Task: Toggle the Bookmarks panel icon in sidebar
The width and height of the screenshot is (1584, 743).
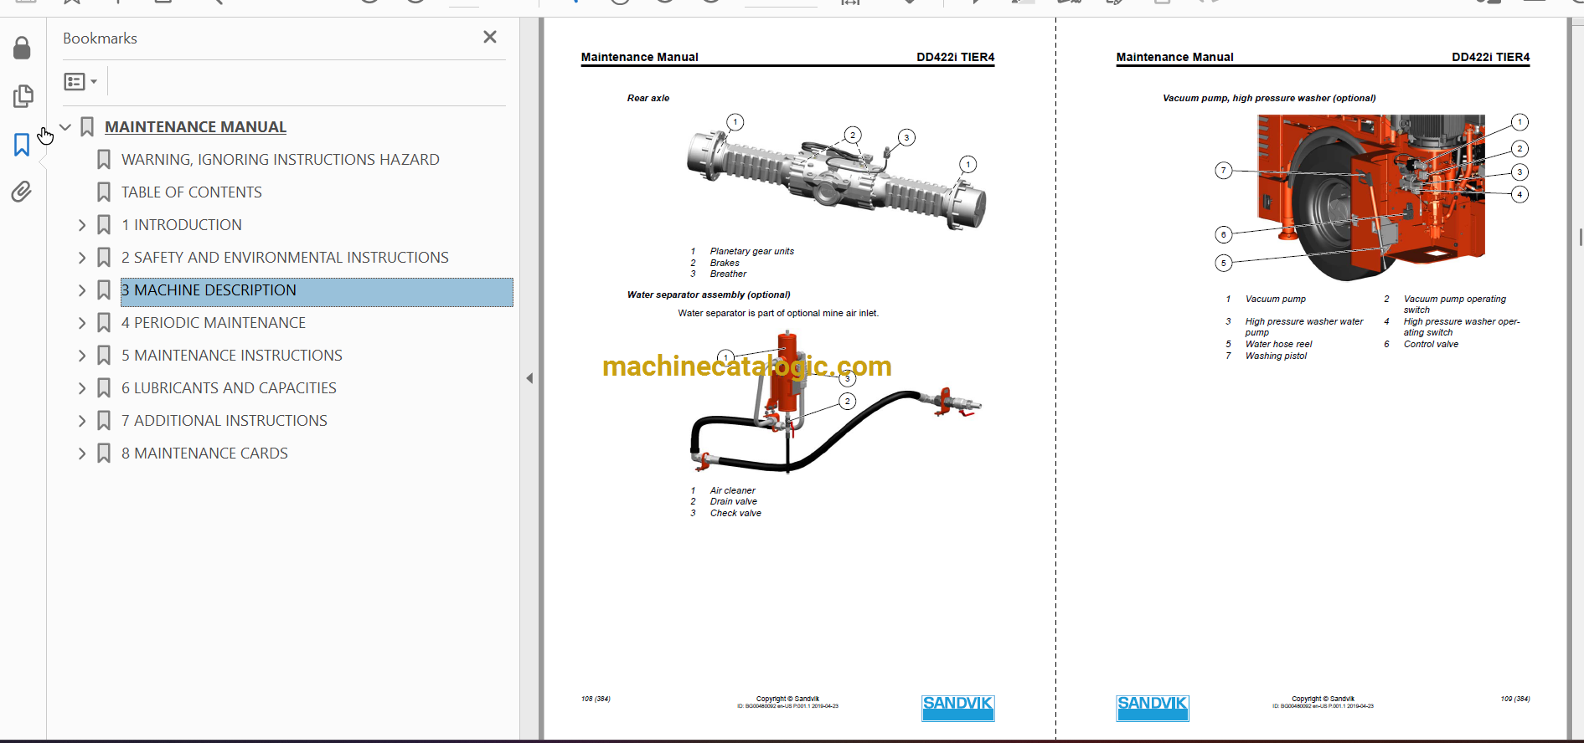Action: coord(22,145)
